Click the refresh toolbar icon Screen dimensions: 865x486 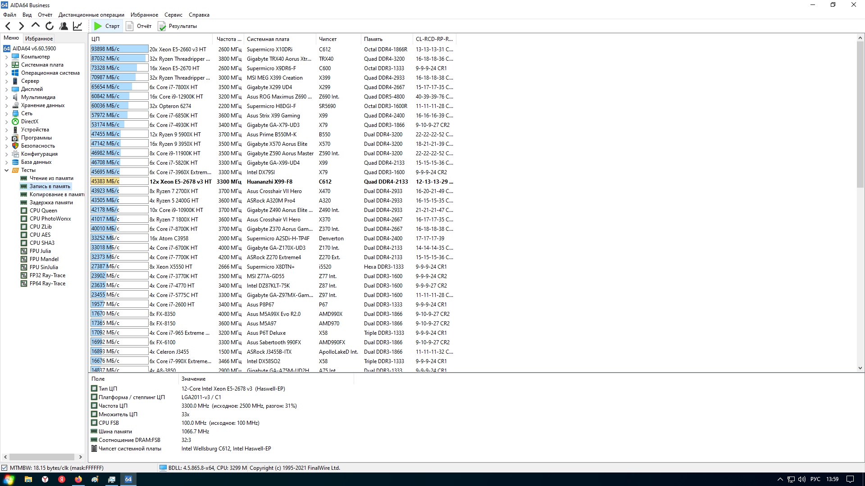[50, 26]
